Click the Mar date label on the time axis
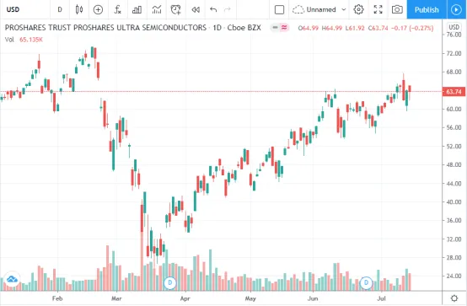Screen dimensions: 467x306 pos(116,298)
